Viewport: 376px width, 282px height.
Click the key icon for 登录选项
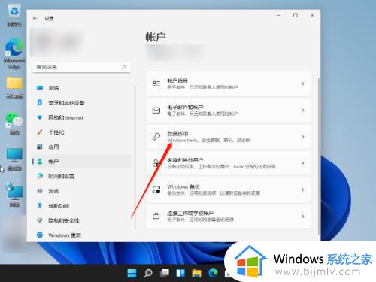[x=156, y=137]
